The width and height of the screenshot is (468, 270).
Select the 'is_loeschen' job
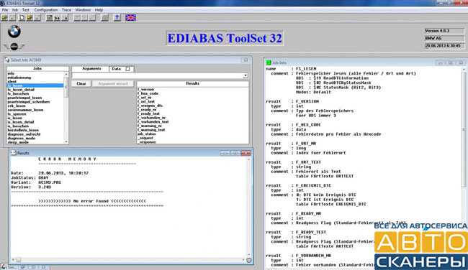(18, 126)
